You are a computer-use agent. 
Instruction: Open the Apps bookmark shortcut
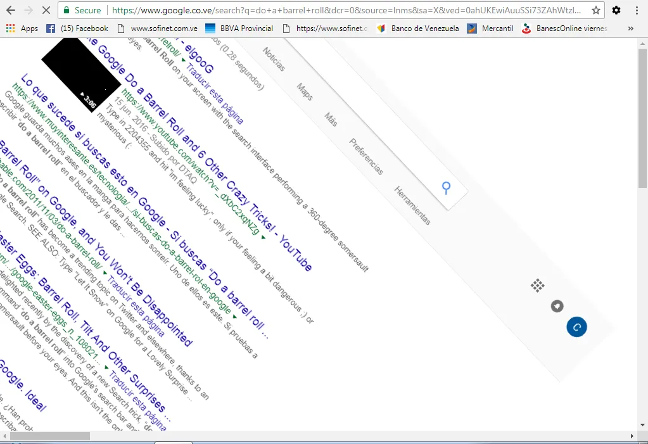pos(22,28)
